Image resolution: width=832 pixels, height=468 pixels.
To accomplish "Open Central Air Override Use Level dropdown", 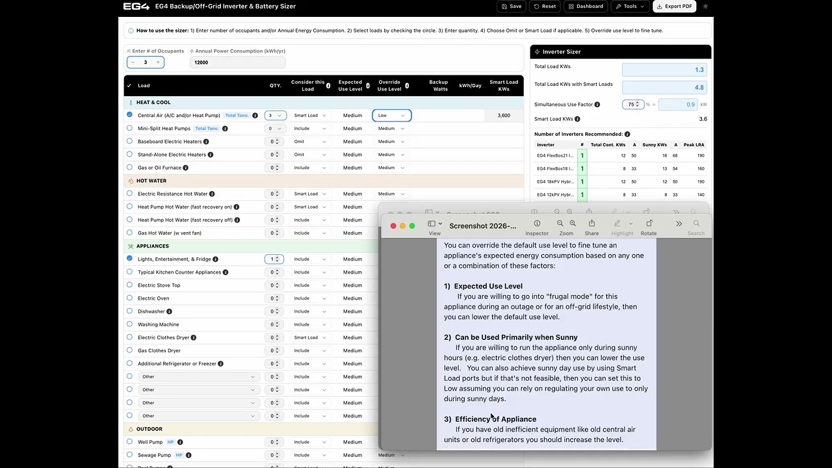I will 392,116.
